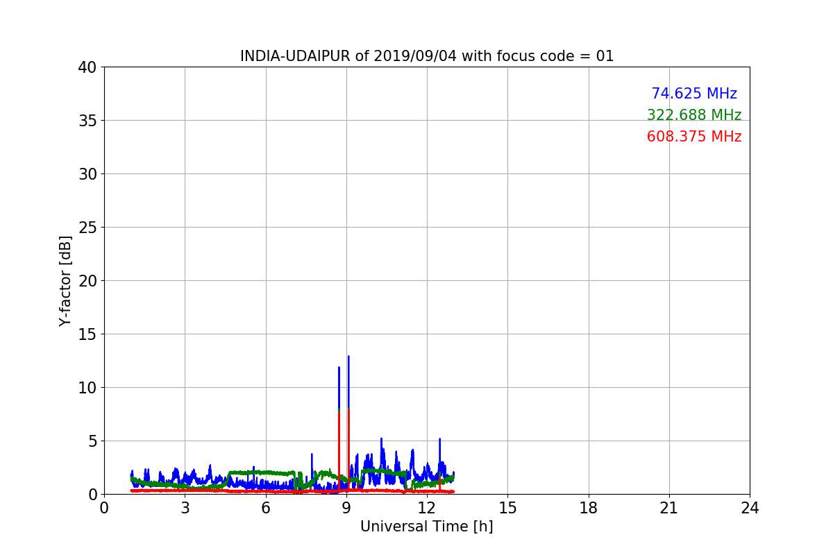This screenshot has width=833, height=555.
Task: Click the x-axis tick label 15
Action: [507, 508]
